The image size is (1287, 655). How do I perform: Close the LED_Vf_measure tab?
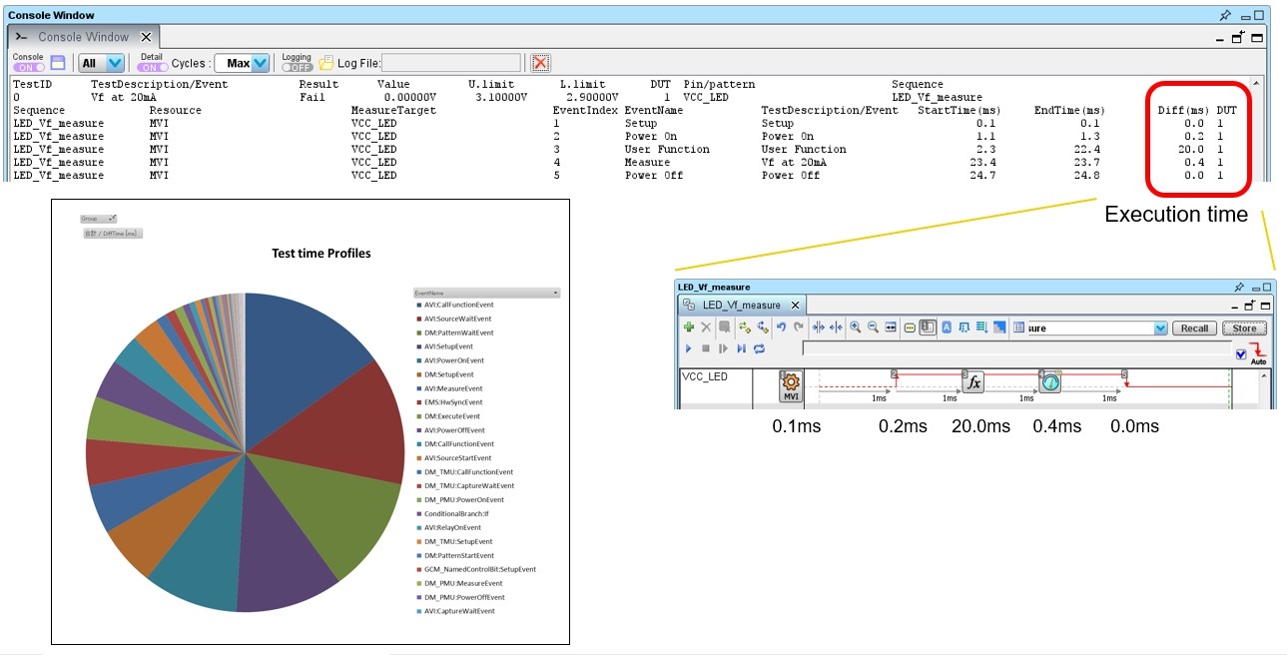click(796, 305)
